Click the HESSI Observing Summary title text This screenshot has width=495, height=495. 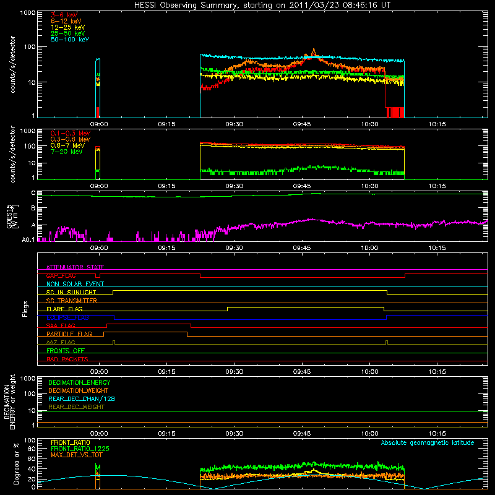pyautogui.click(x=262, y=6)
